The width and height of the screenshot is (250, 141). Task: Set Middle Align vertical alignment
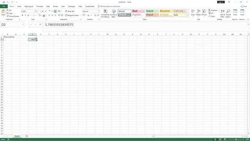pyautogui.click(x=52, y=11)
